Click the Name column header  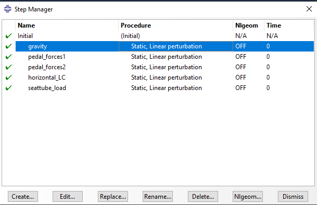coord(67,25)
